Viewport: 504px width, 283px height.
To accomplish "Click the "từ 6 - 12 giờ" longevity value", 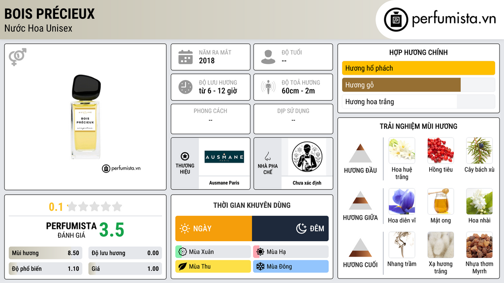I will point(218,91).
